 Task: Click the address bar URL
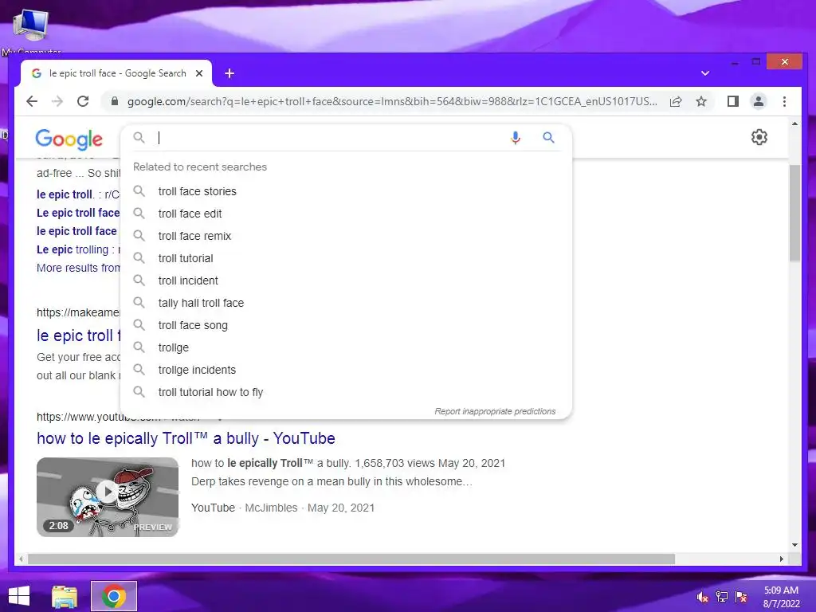coord(392,101)
